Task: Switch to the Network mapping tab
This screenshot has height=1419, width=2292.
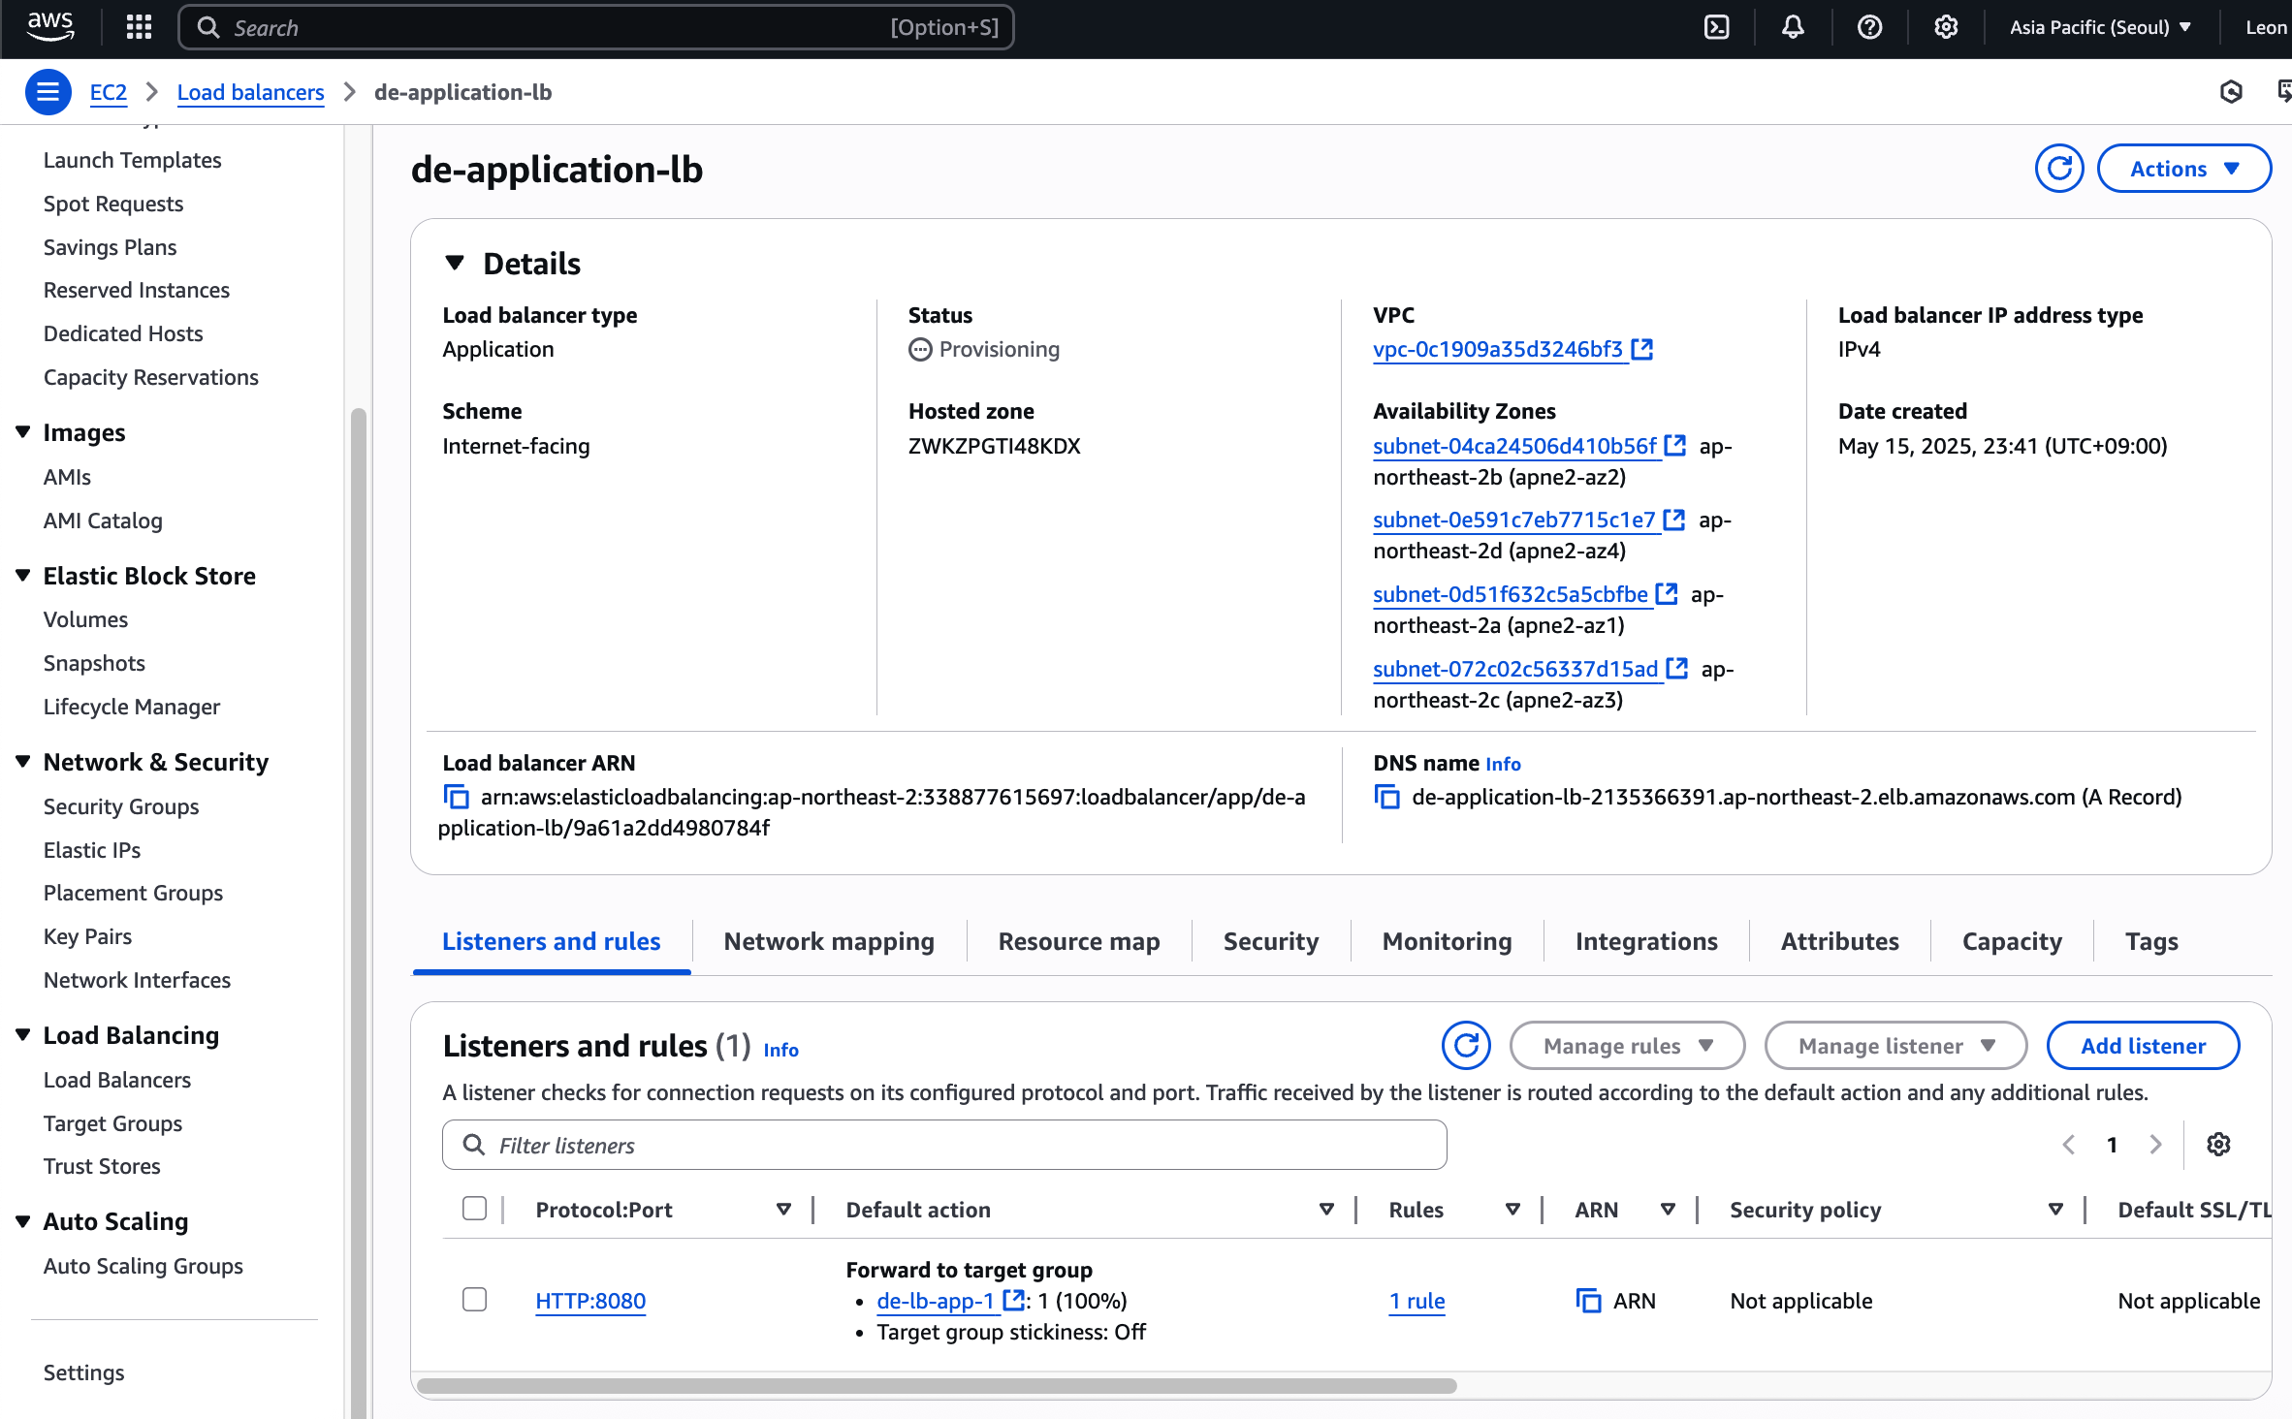Action: (828, 941)
